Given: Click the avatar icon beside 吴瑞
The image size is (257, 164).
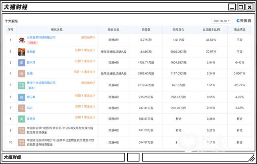Looking at the screenshot, I should pos(22,74).
